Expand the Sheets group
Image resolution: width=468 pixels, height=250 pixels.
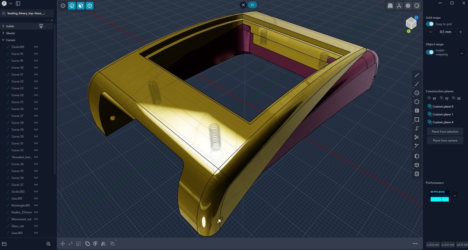click(x=3, y=33)
